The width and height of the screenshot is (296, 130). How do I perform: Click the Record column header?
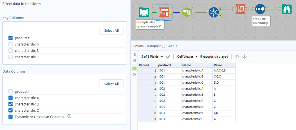(147, 65)
